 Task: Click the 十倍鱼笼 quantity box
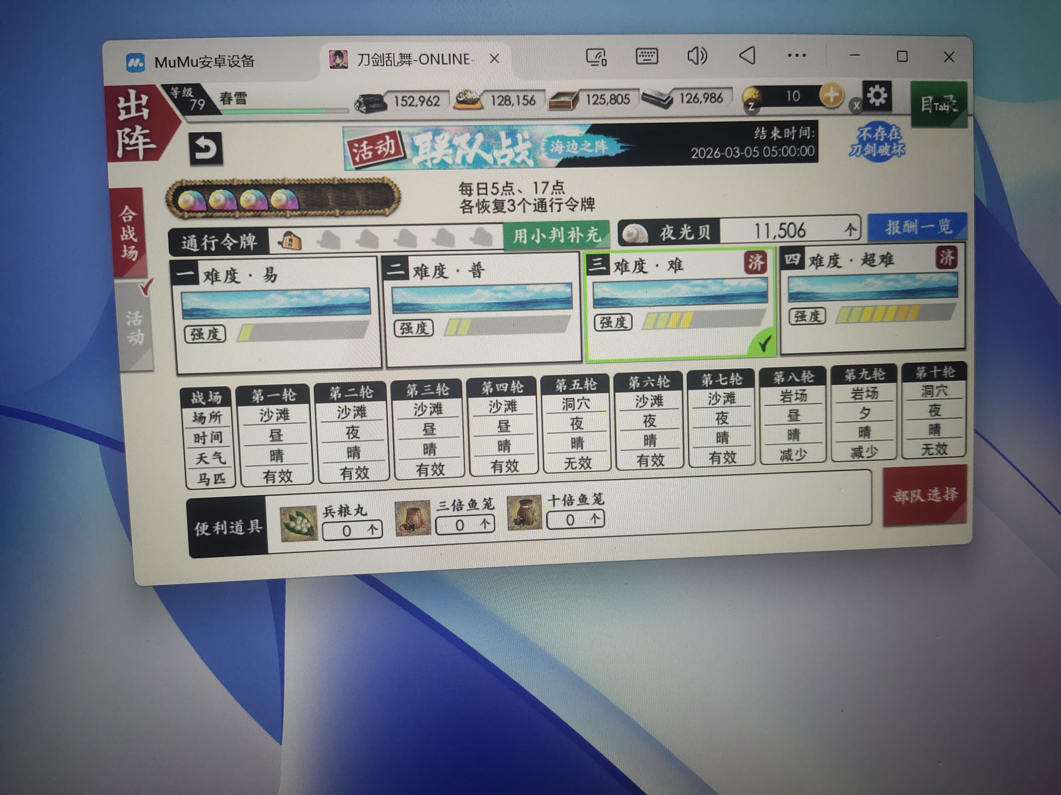tap(575, 519)
